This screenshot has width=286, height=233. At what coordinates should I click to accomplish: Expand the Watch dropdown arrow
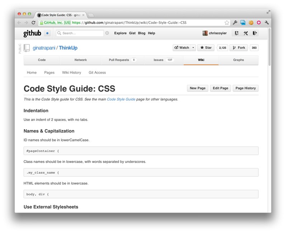(193, 48)
